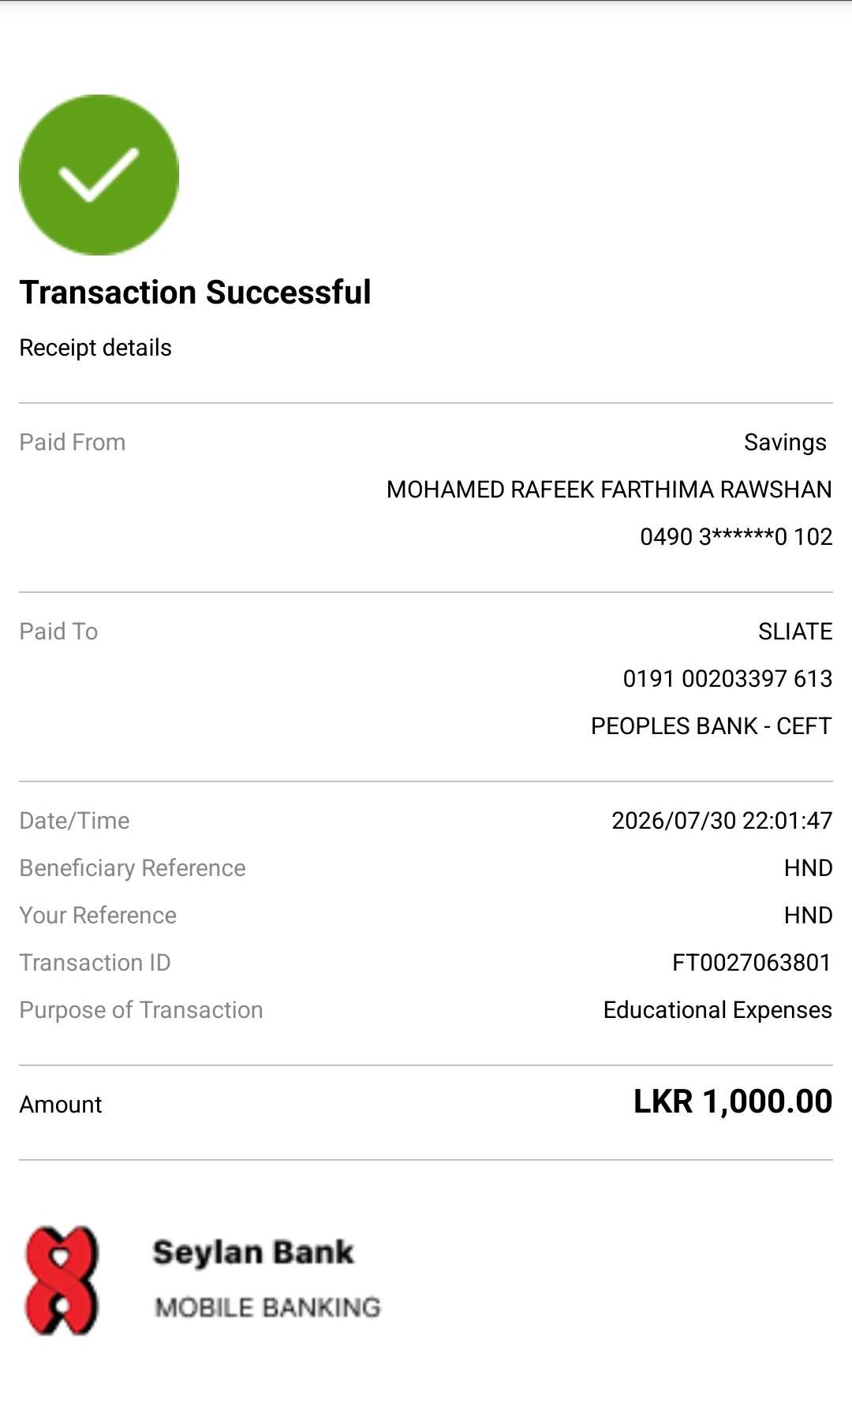Click the LKR 1,000.00 amount
The width and height of the screenshot is (852, 1413).
(733, 1102)
